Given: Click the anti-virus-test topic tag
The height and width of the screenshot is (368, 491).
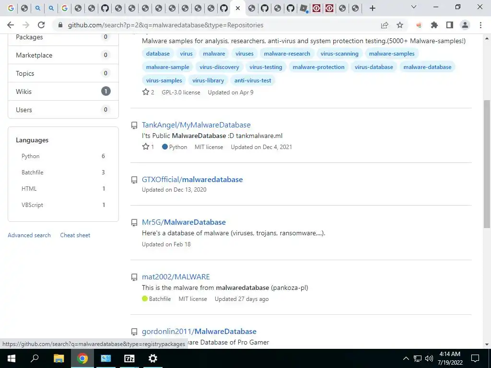Looking at the screenshot, I should pyautogui.click(x=253, y=80).
